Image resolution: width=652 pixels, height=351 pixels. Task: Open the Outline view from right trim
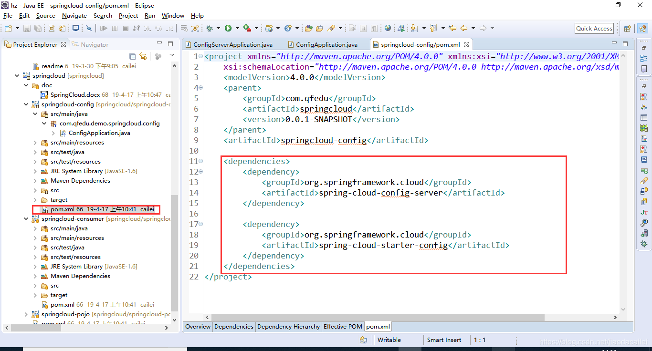click(x=644, y=58)
